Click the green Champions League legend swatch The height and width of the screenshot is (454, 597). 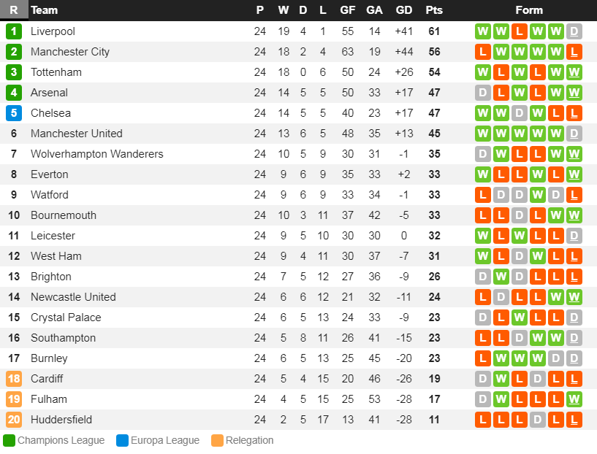(9, 440)
